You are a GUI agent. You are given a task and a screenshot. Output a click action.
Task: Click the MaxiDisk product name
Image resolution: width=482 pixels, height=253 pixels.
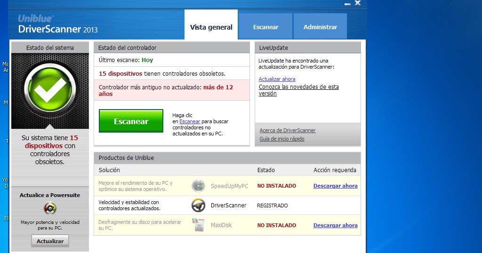point(221,225)
